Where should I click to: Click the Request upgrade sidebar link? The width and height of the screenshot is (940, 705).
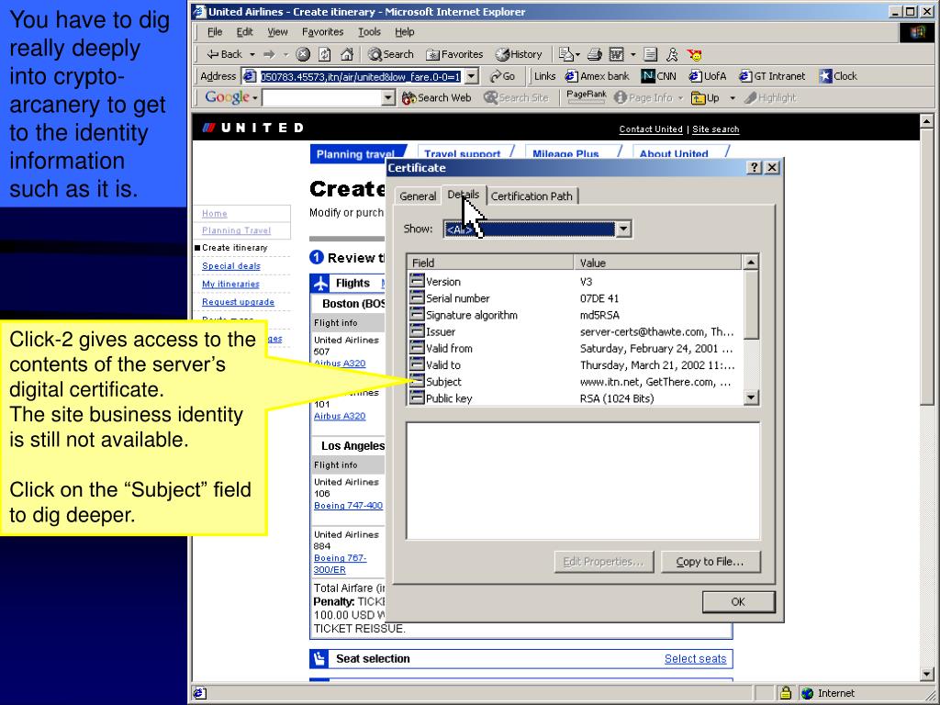pyautogui.click(x=238, y=302)
